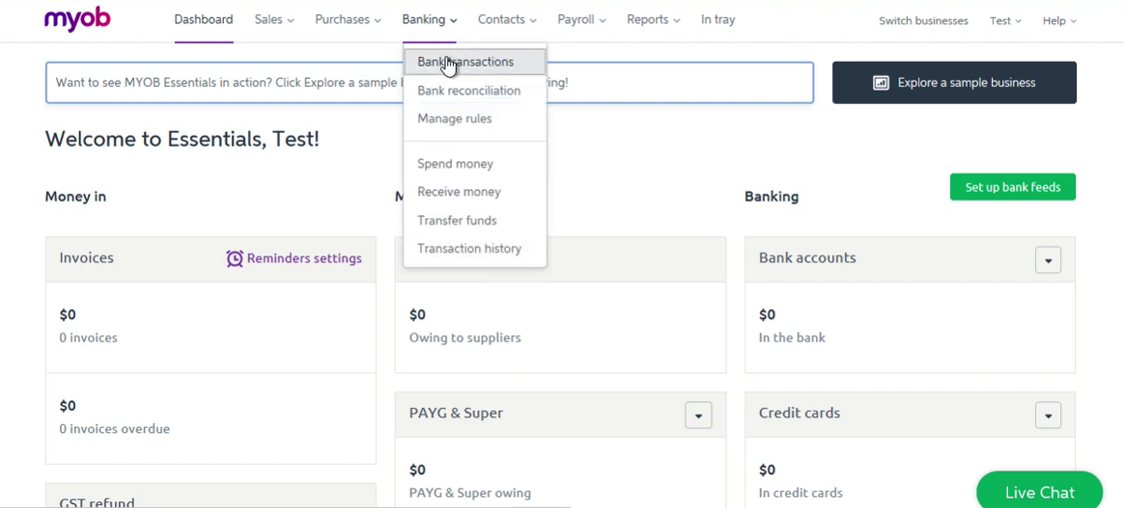Click 'Owing to suppliers' text
This screenshot has height=508, width=1124.
click(x=465, y=337)
